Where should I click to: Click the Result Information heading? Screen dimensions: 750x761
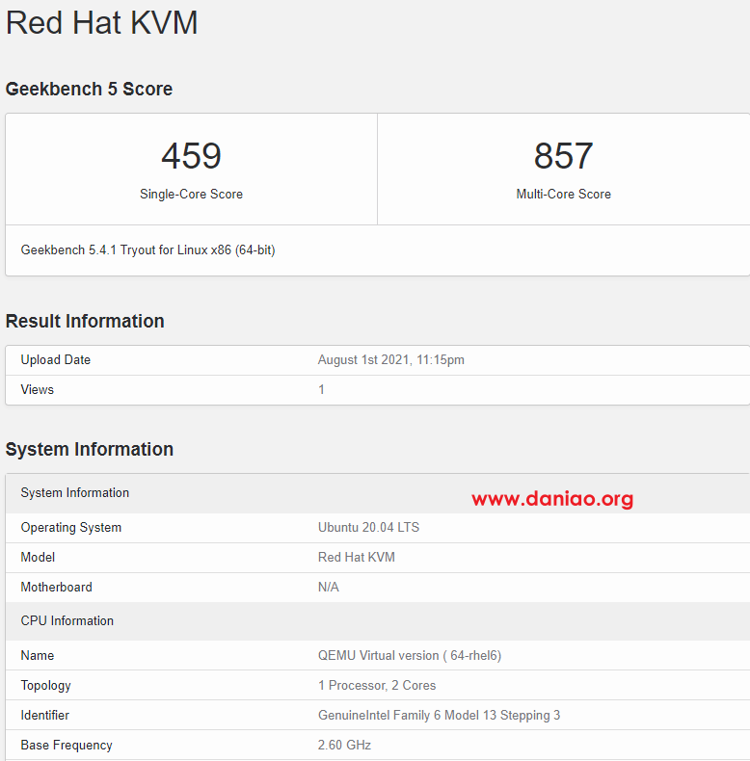[85, 322]
